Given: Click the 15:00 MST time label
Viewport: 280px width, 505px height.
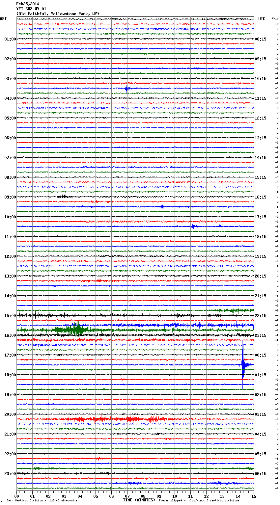Looking at the screenshot, I should [x=10, y=316].
